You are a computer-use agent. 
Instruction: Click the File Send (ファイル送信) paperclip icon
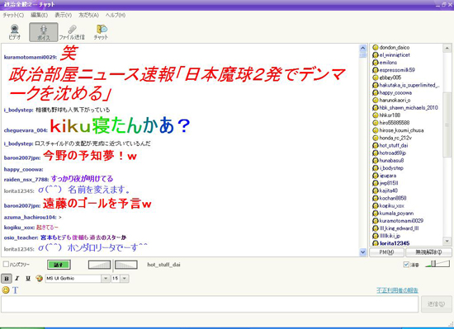[72, 32]
